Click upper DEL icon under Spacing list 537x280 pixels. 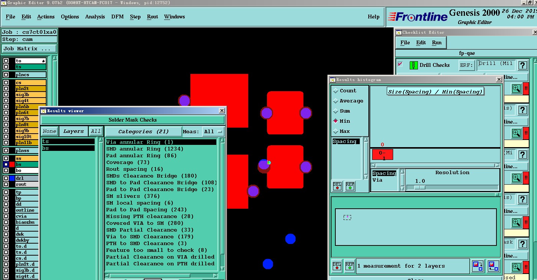click(337, 186)
